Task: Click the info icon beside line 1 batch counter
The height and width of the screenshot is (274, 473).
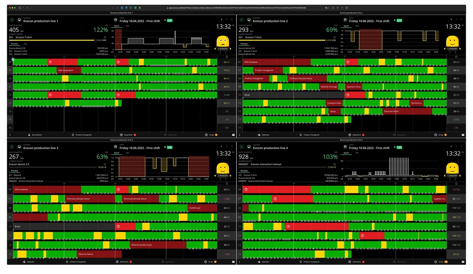Action: point(105,37)
